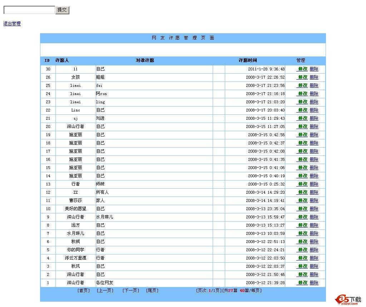Edit the ID 23 entry via 修改
The image size is (366, 307).
point(303,102)
